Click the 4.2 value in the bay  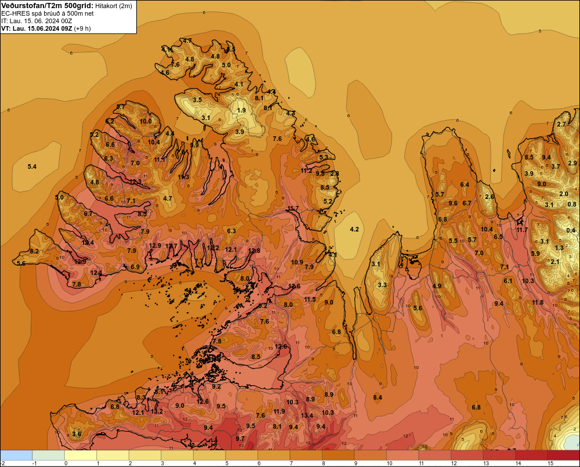(x=354, y=229)
